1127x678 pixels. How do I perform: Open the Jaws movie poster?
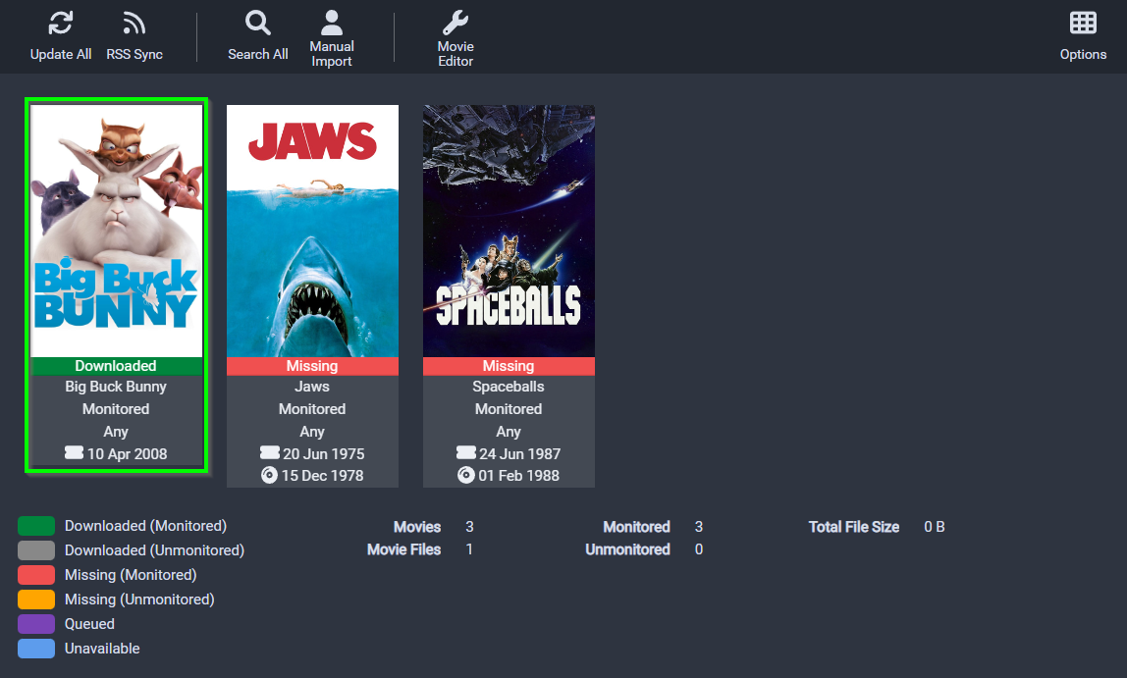tap(312, 231)
